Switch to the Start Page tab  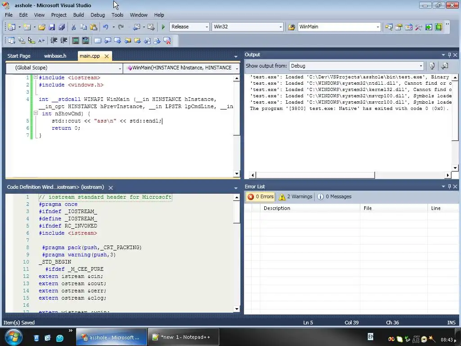click(19, 56)
